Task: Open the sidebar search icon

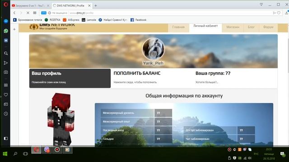Action: click(6, 53)
